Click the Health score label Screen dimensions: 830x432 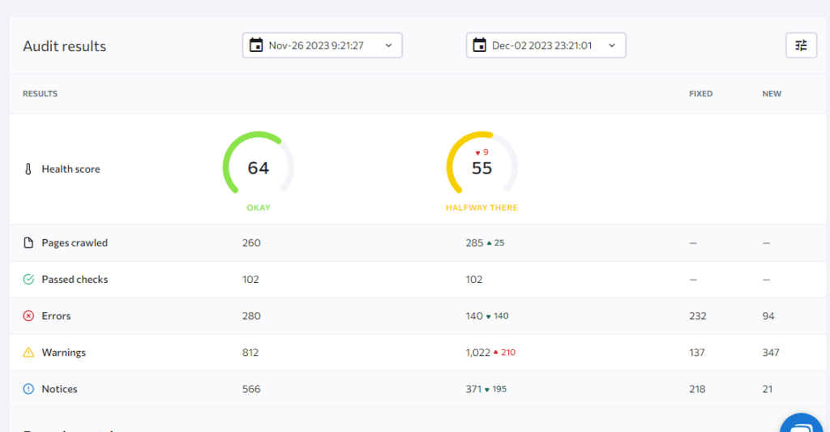coord(71,169)
